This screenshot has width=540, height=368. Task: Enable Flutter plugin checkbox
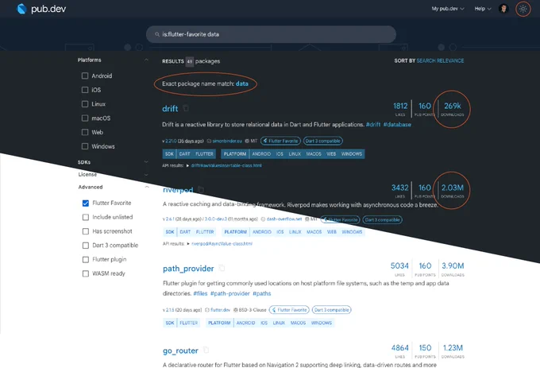(86, 259)
